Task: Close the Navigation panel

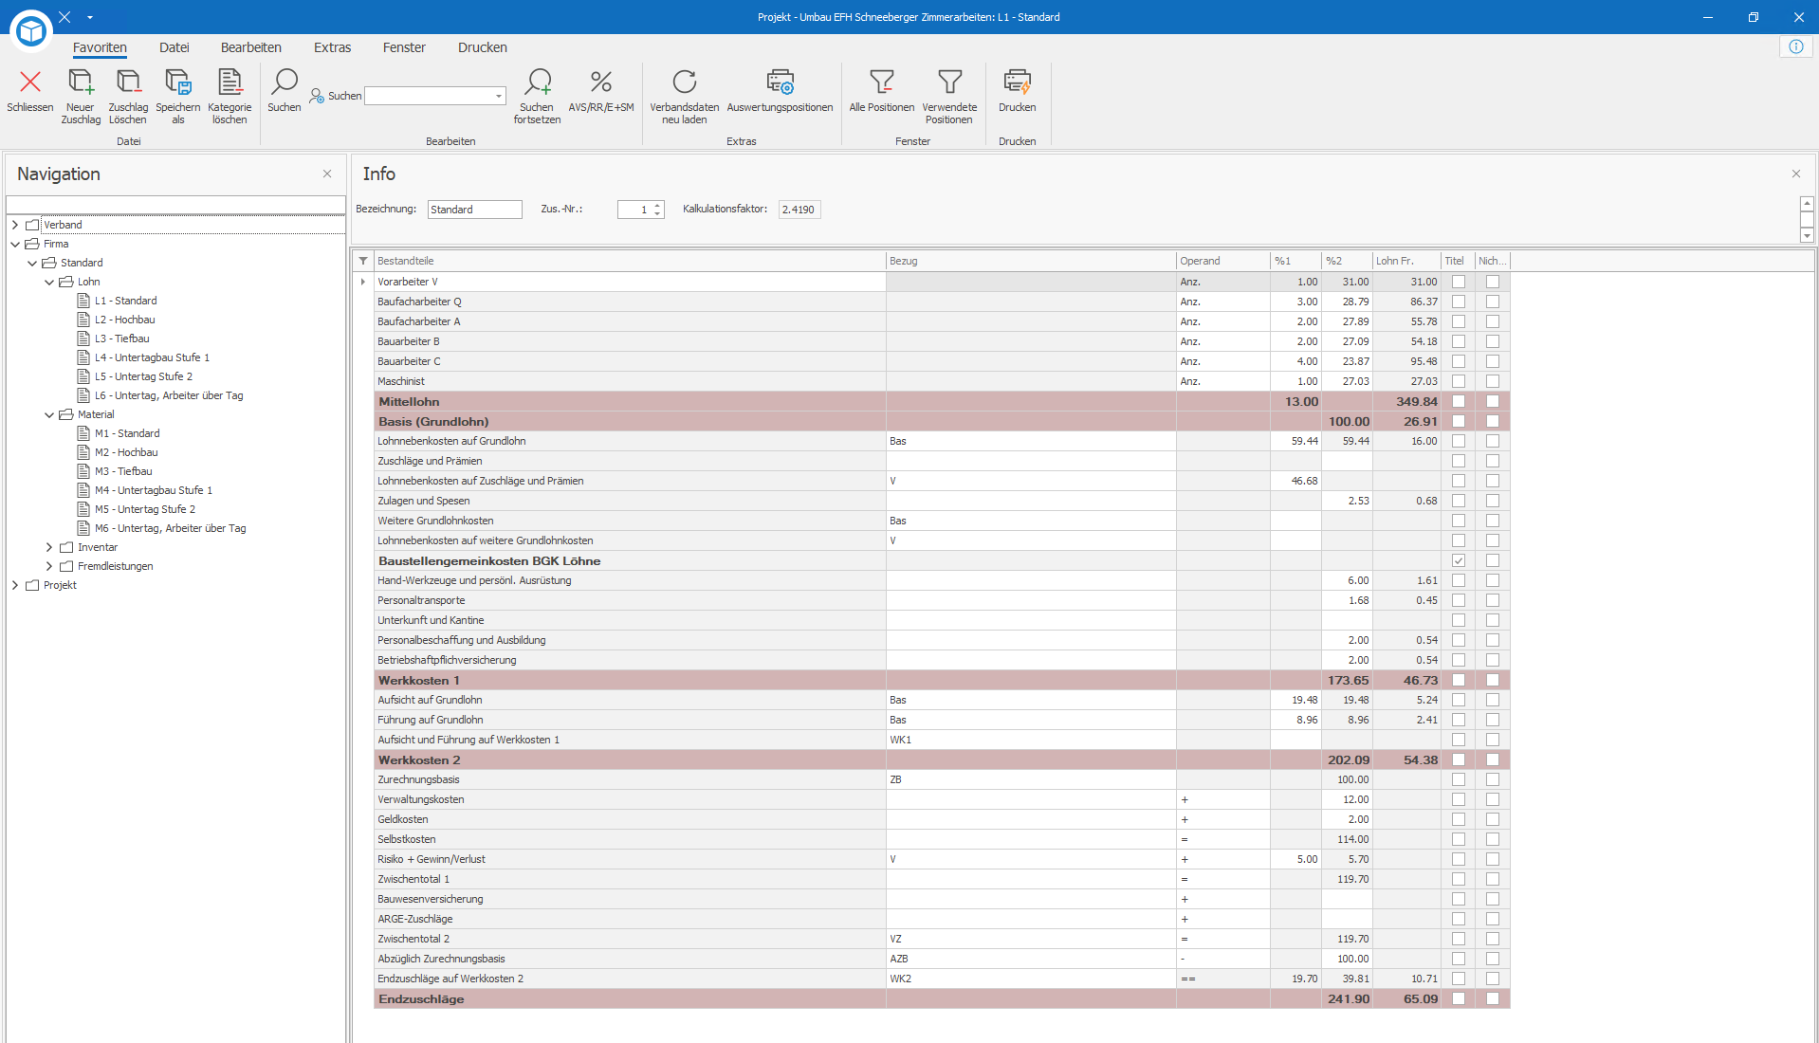Action: 327,174
